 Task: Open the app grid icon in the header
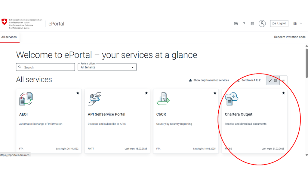(x=252, y=23)
